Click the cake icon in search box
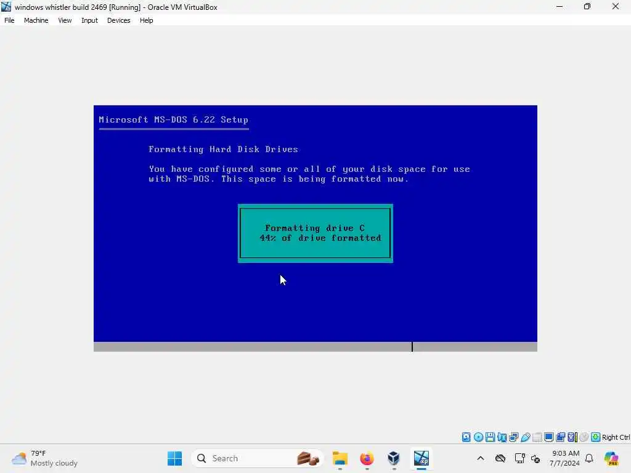This screenshot has height=473, width=631. (308, 458)
